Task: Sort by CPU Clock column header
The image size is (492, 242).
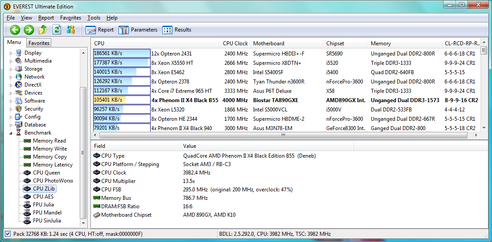Action: click(x=235, y=44)
